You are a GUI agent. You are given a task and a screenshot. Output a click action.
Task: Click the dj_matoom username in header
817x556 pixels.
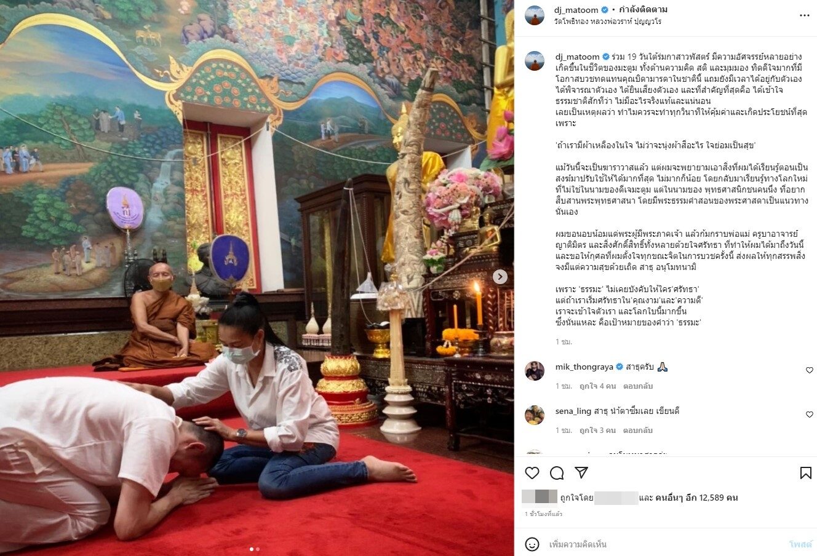click(x=577, y=10)
